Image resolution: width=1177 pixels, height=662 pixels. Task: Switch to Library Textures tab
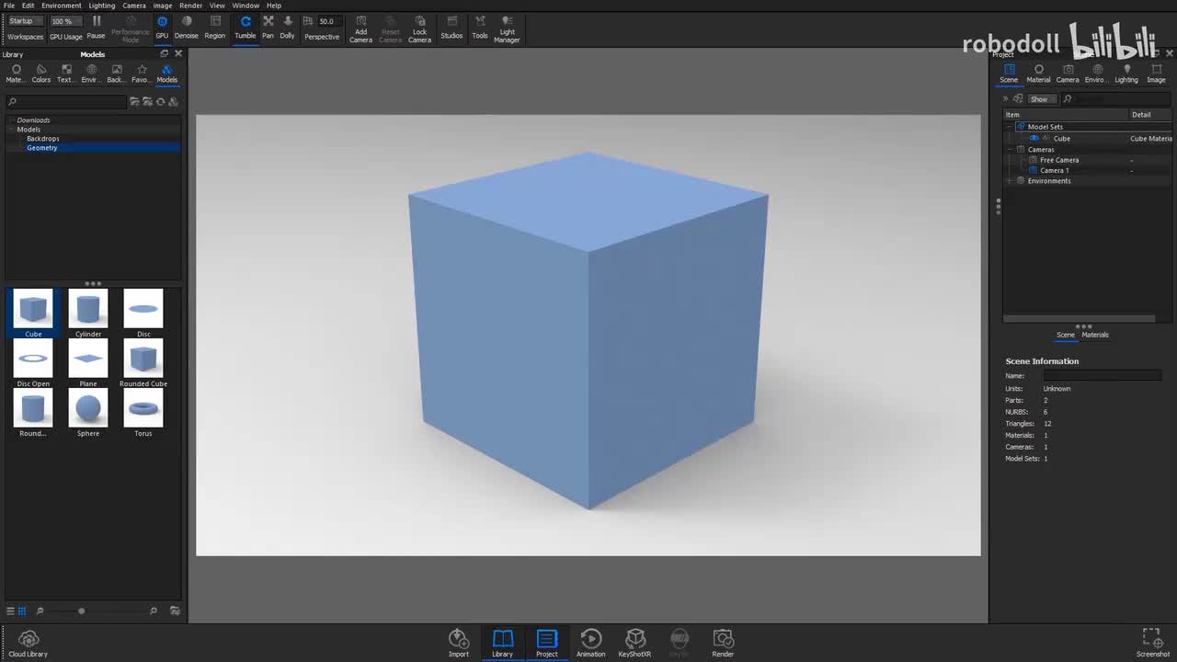(x=66, y=74)
